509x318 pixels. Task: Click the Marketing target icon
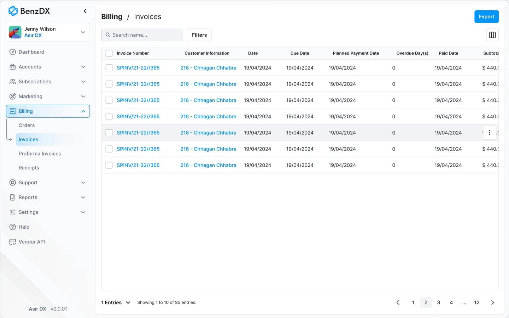13,96
